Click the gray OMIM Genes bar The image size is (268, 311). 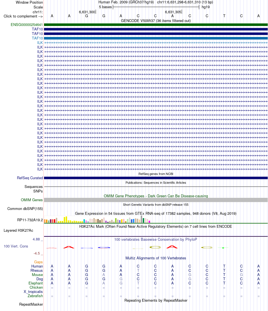point(156,200)
